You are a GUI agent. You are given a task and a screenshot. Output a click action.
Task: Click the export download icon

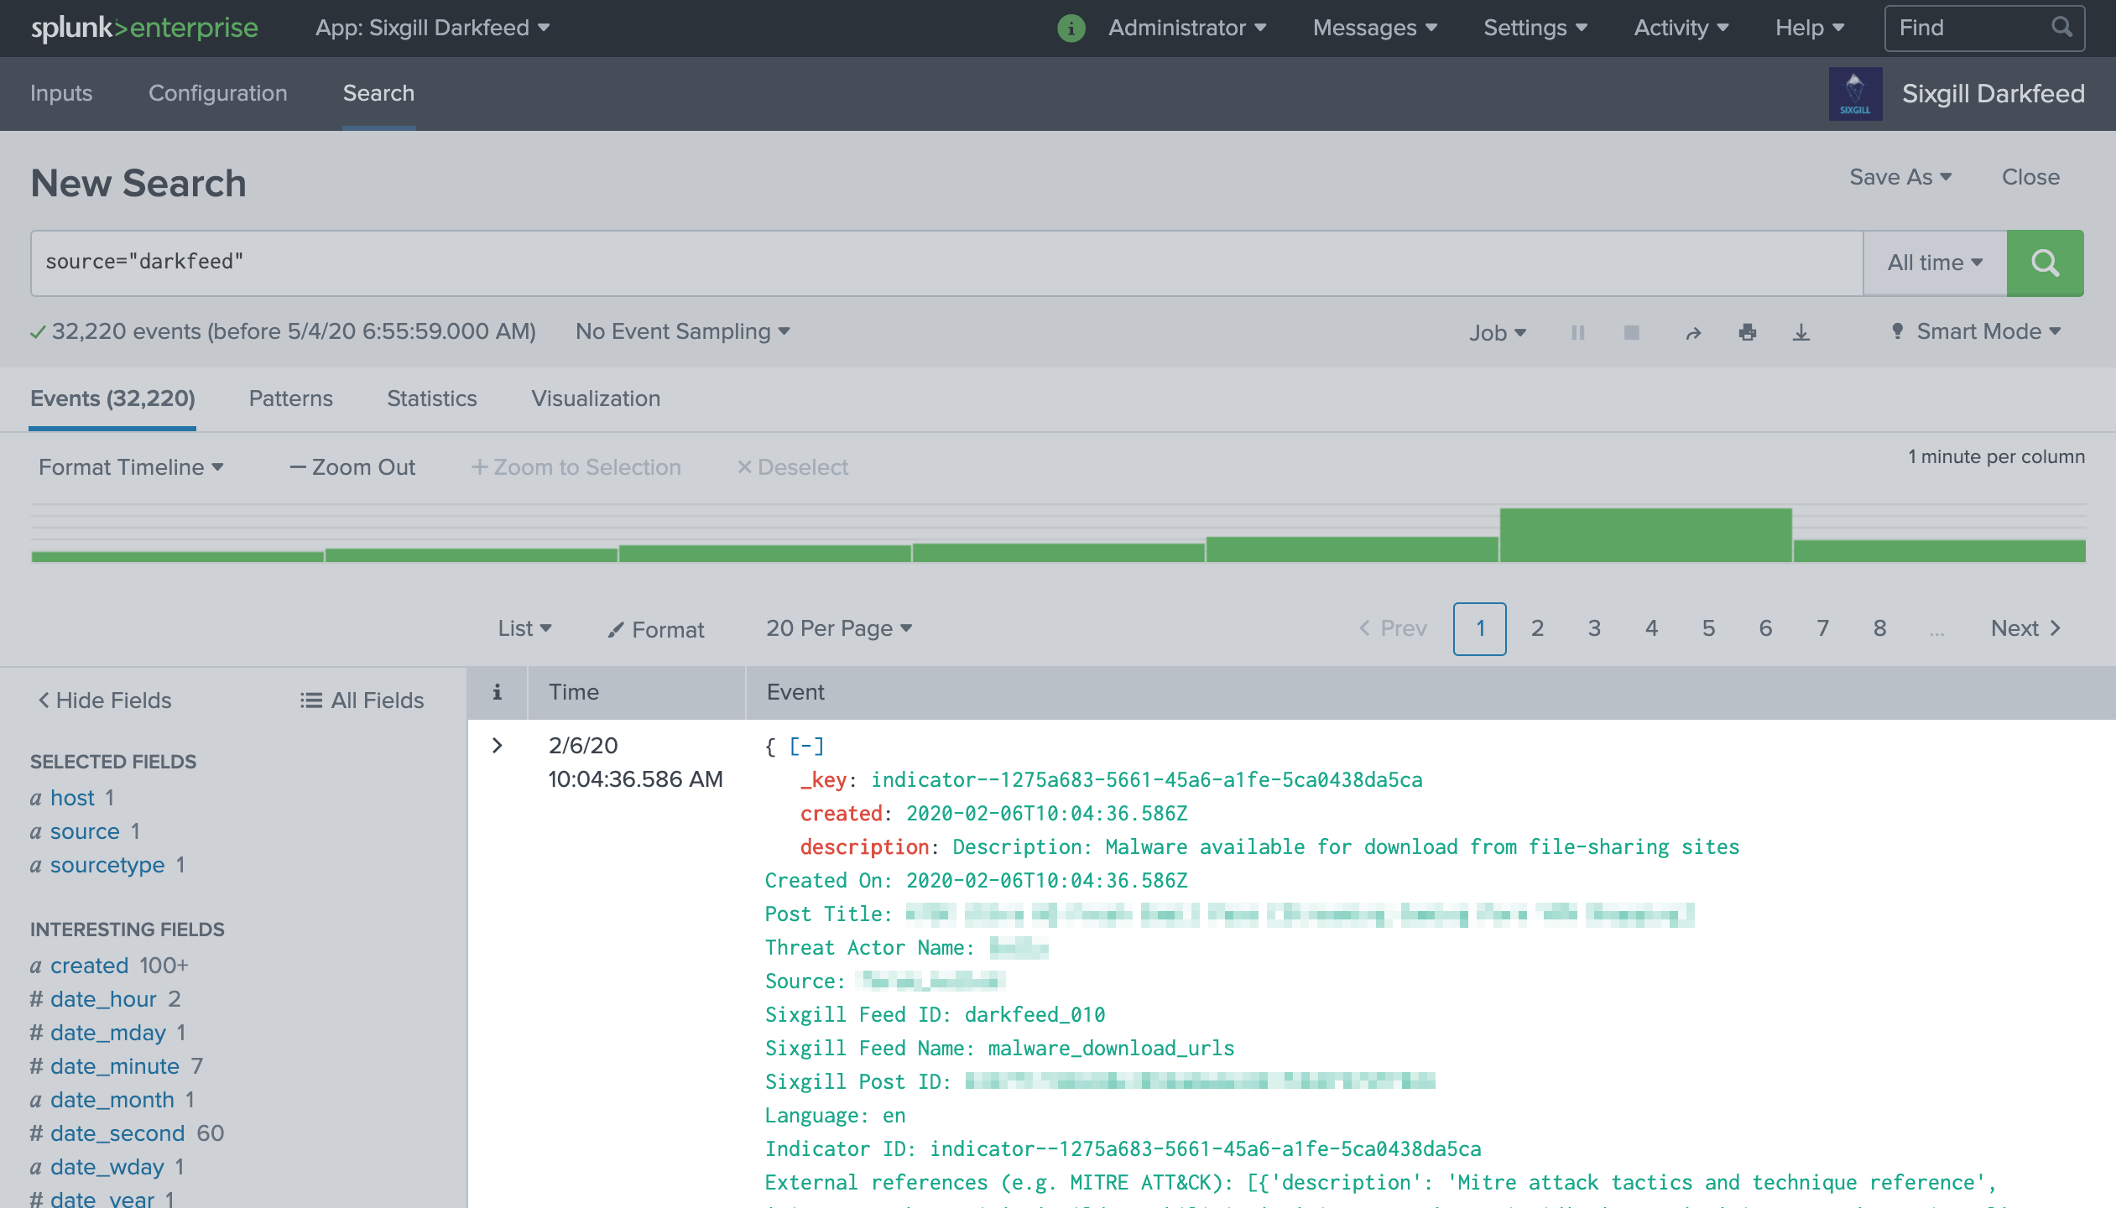pos(1801,332)
